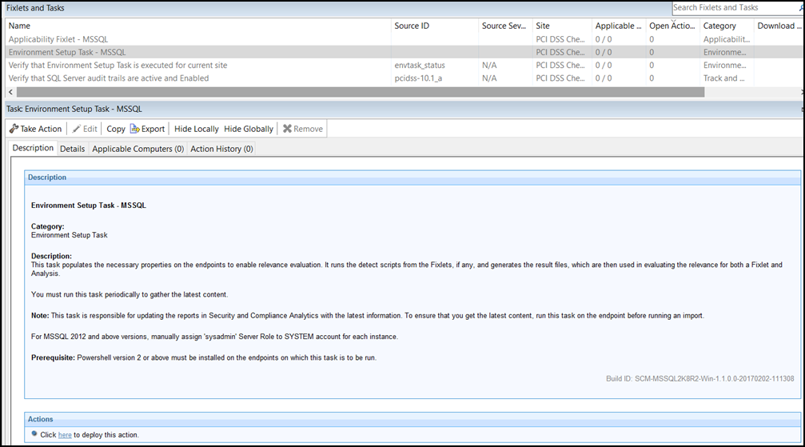Screen dimensions: 805x447
Task: Click the horizontal scrollbar left arrow
Action: coord(10,92)
